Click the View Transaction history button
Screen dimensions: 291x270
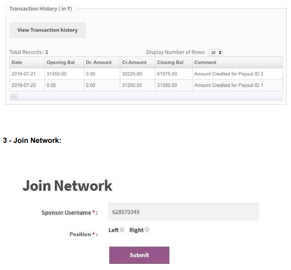point(47,30)
